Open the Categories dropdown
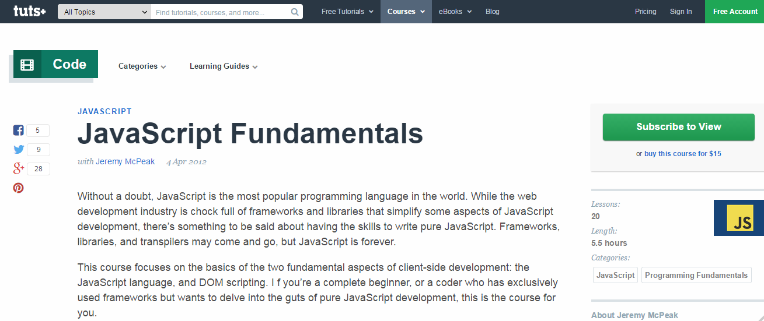 (142, 66)
